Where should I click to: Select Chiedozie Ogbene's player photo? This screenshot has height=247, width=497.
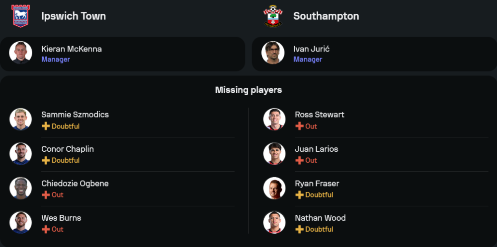click(20, 188)
